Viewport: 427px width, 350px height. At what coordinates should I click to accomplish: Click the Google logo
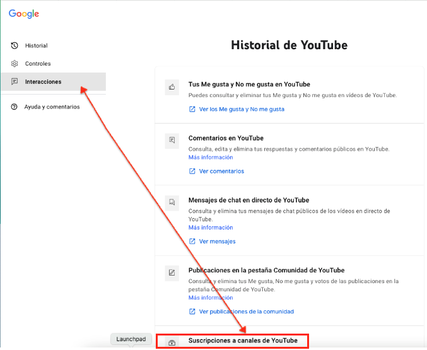point(24,14)
